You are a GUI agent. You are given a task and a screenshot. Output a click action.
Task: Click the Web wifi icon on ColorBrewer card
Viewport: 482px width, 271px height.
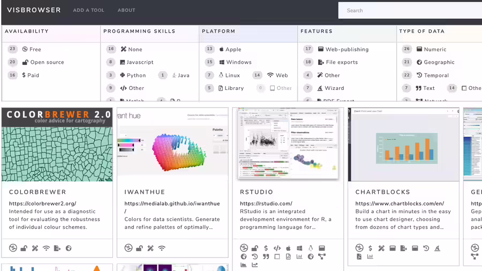(x=46, y=249)
